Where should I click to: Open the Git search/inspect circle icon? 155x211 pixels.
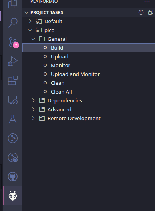[13, 157]
